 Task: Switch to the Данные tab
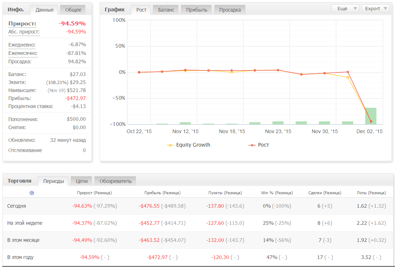pyautogui.click(x=44, y=10)
